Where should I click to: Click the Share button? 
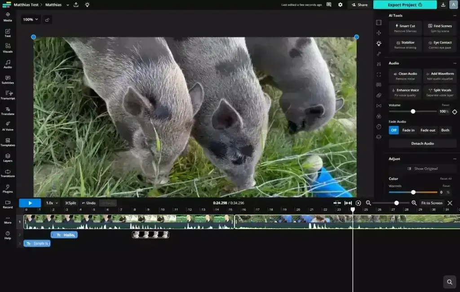pyautogui.click(x=360, y=4)
